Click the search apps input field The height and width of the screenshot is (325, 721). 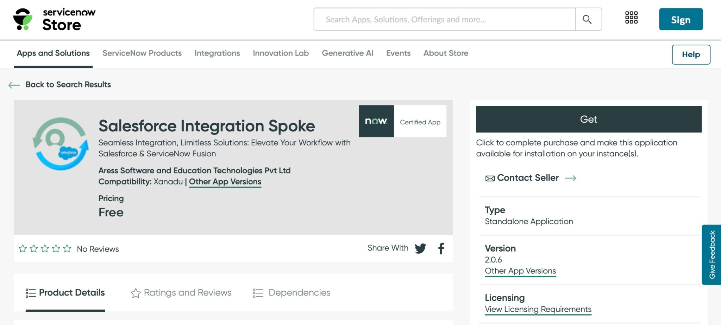point(444,19)
